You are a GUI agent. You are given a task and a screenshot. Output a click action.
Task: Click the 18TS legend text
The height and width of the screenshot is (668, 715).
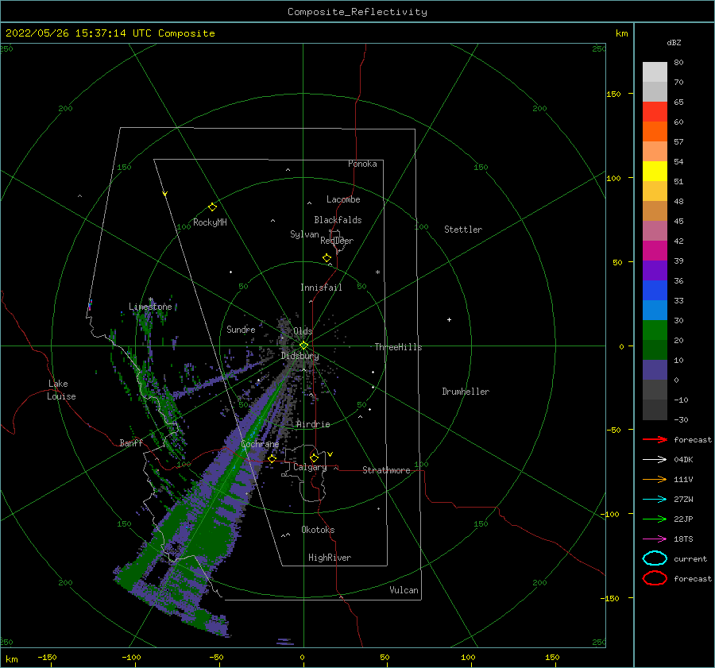683,539
